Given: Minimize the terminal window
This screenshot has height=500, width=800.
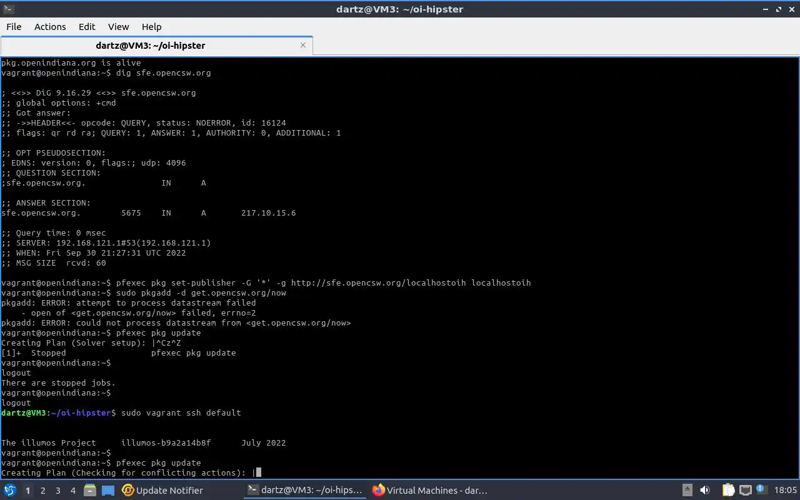Looking at the screenshot, I should (766, 9).
